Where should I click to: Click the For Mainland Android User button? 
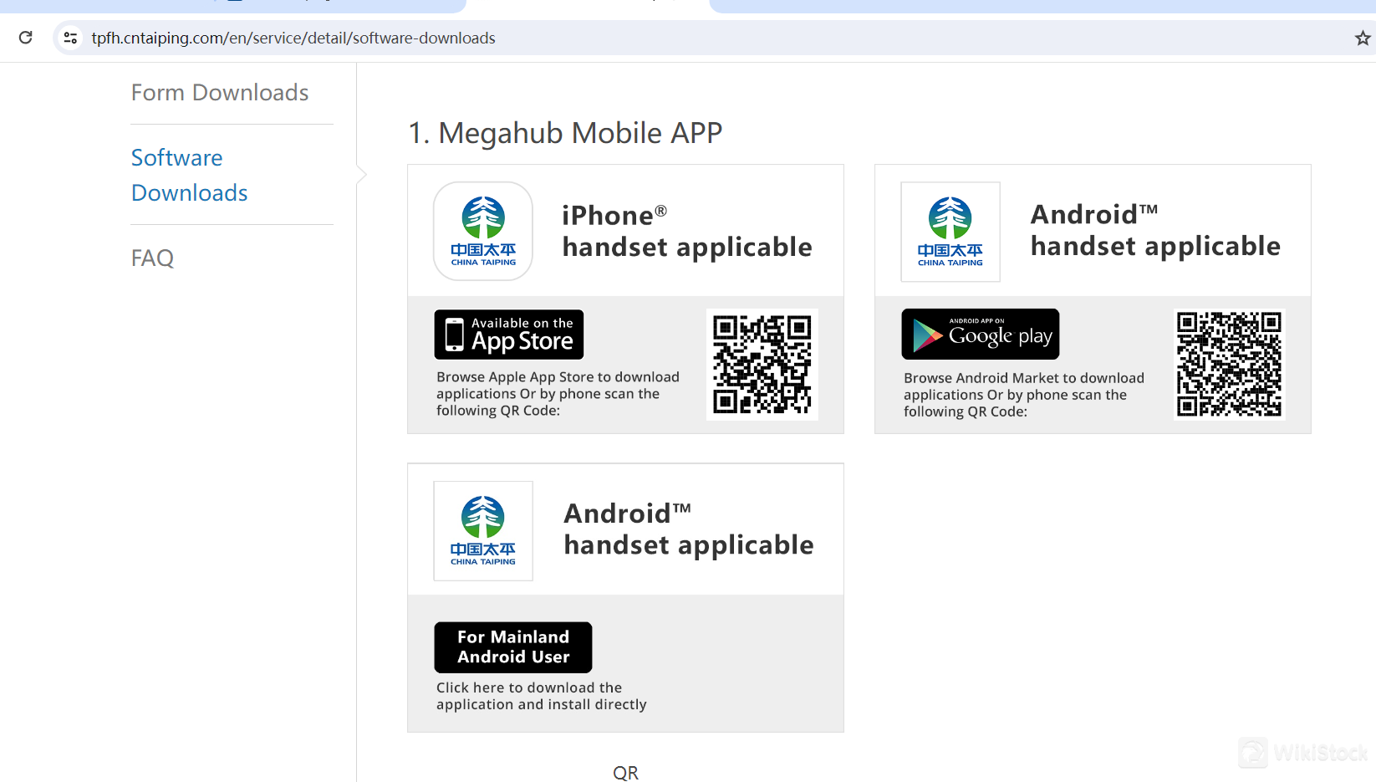513,647
